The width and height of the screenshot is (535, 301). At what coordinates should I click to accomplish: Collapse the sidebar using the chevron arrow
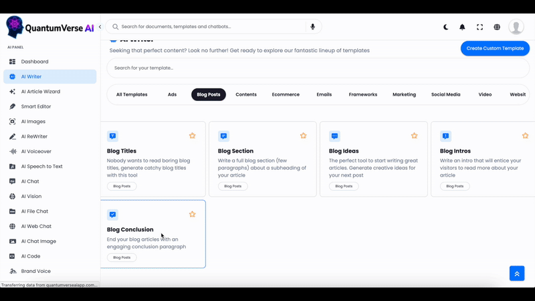[100, 27]
